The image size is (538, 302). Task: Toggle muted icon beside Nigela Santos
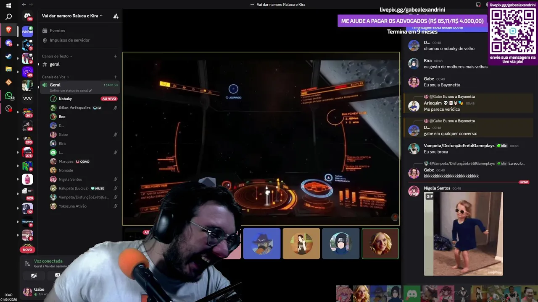click(115, 179)
